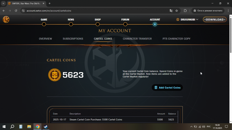Screen dimensions: 232x130
Task: Open the Chrome three-dot menu
Action: coord(228,11)
